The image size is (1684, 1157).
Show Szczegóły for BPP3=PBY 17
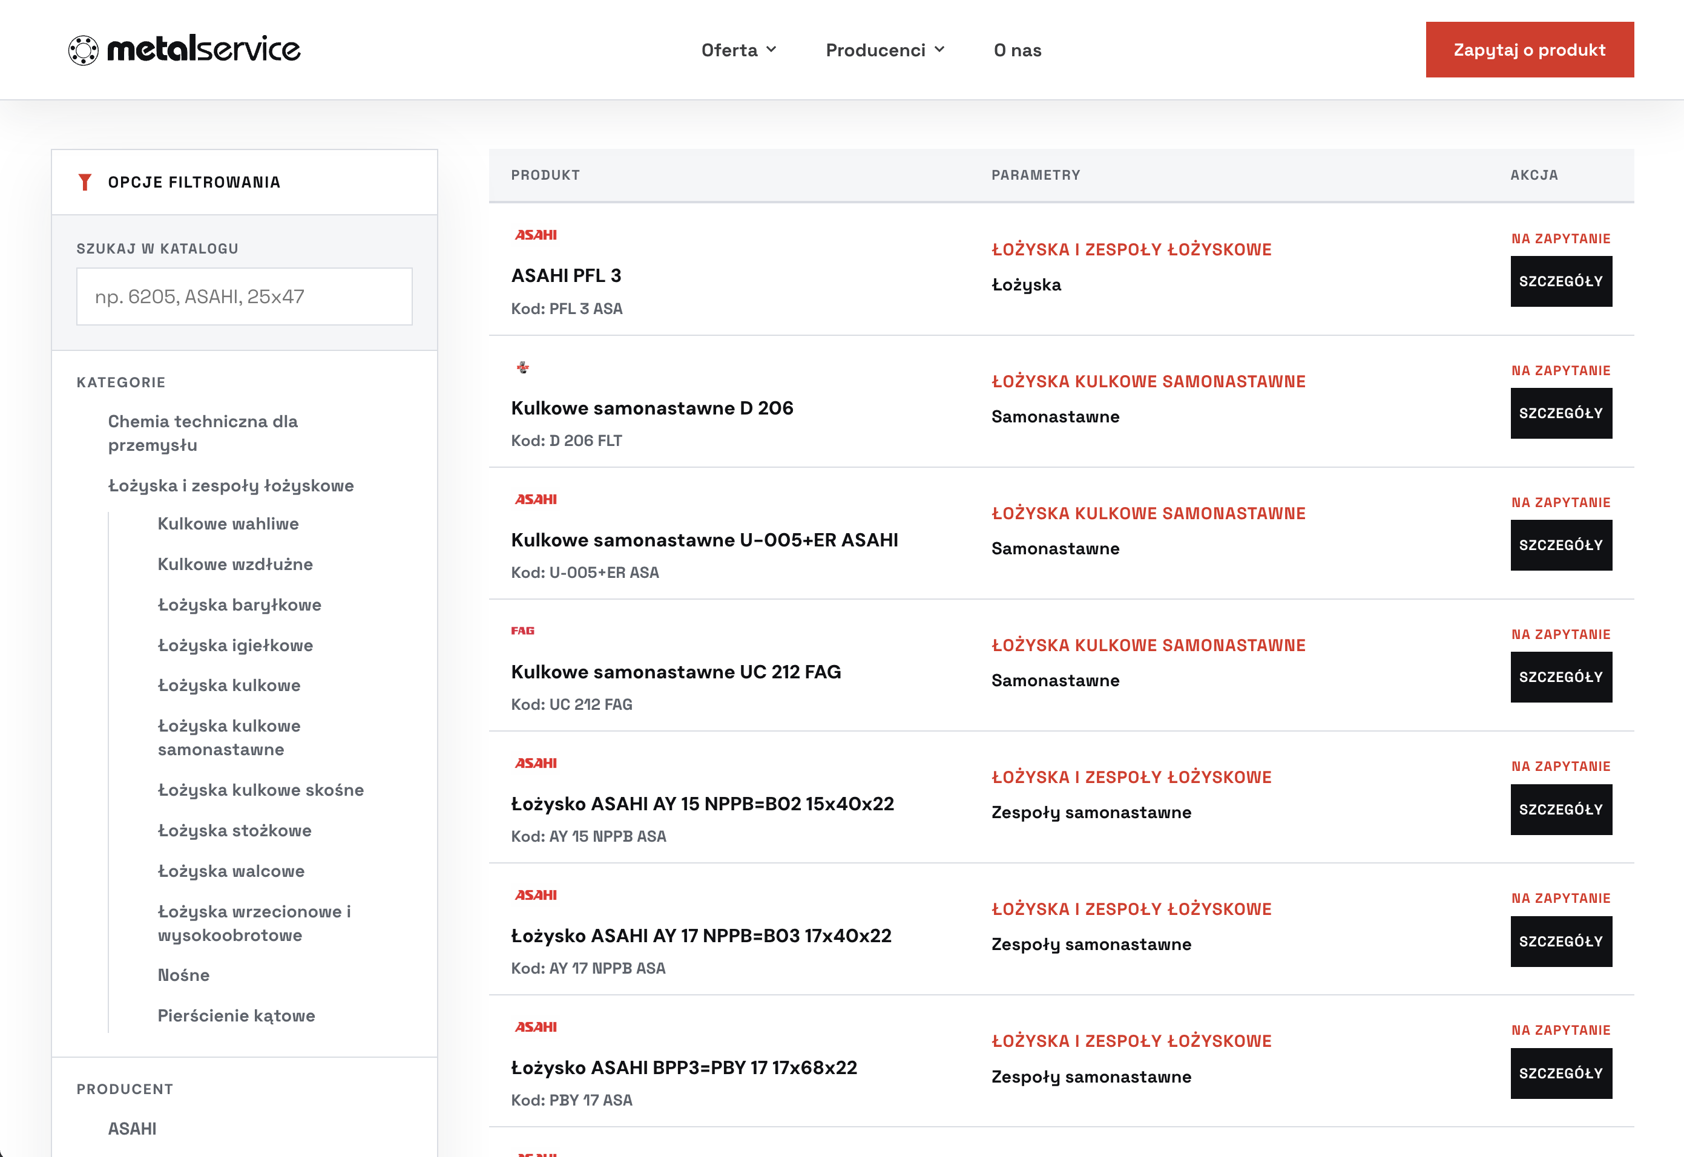click(x=1561, y=1073)
